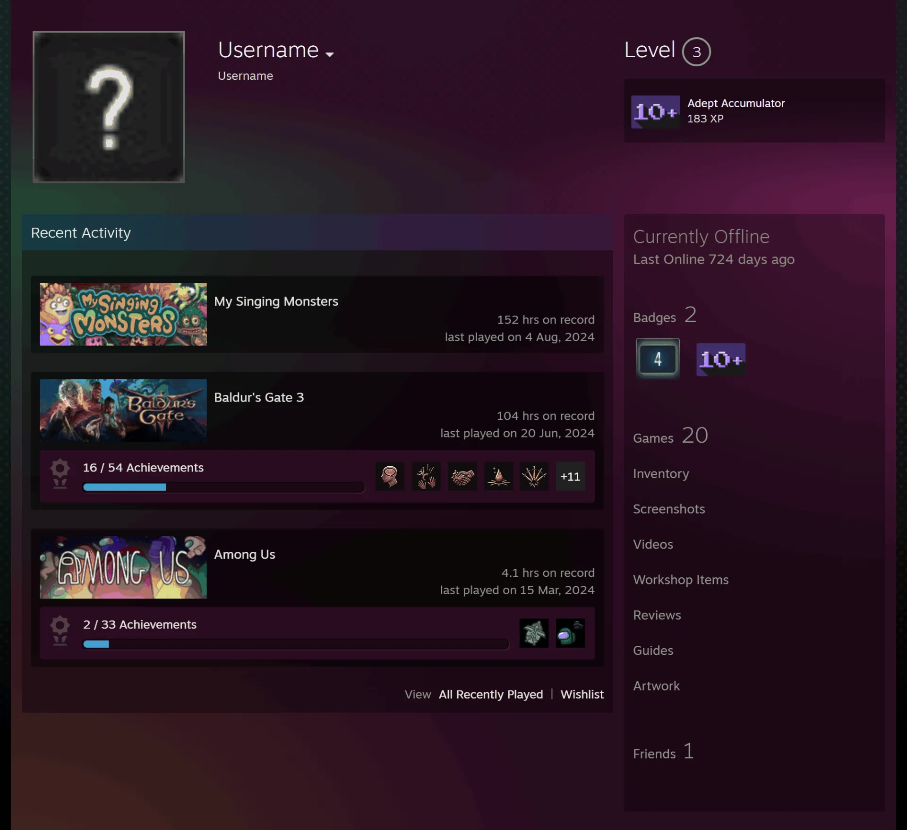View the handshake achievement icon
This screenshot has width=907, height=830.
point(462,476)
